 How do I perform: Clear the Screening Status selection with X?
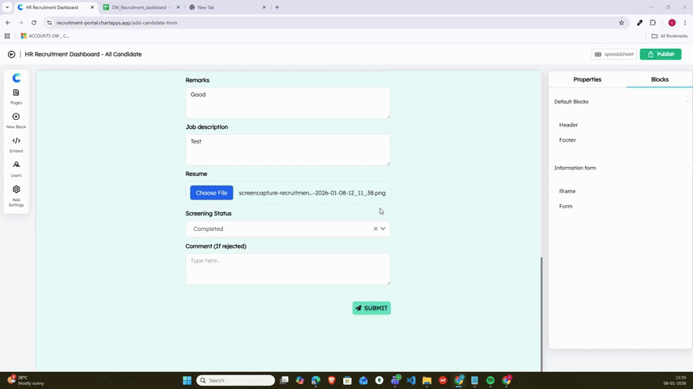coord(375,229)
